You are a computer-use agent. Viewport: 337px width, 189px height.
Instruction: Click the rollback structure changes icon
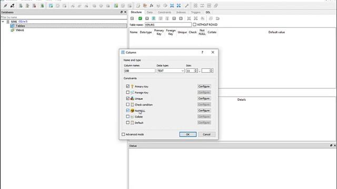(147, 18)
